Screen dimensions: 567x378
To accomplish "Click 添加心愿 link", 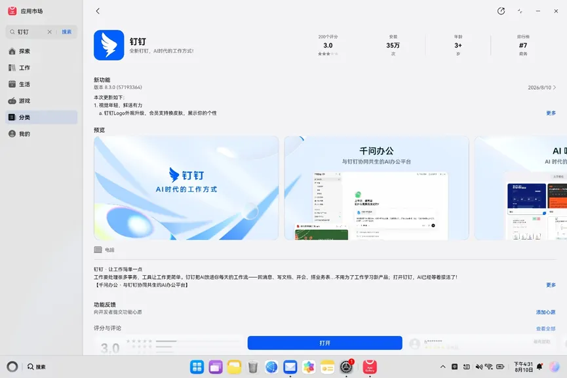I will tap(545, 312).
